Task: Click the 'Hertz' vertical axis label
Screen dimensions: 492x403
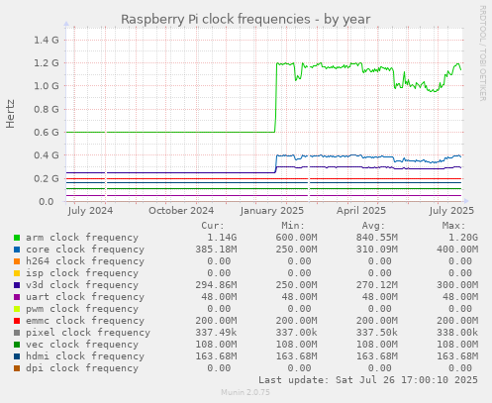Action: point(10,114)
